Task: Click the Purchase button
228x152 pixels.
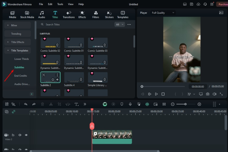Action: click(222, 4)
